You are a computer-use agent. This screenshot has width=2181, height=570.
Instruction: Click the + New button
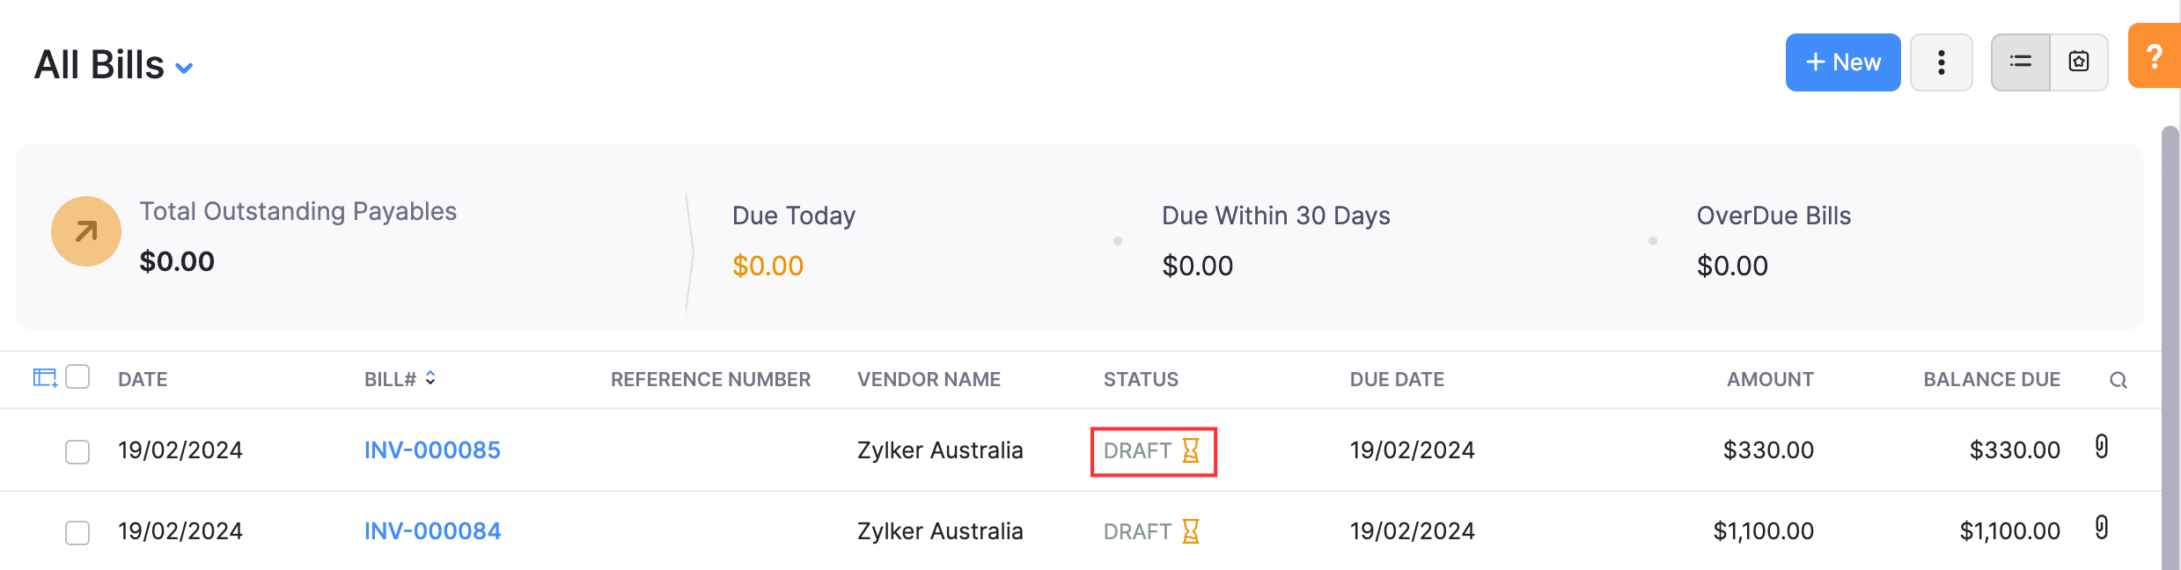coord(1843,62)
